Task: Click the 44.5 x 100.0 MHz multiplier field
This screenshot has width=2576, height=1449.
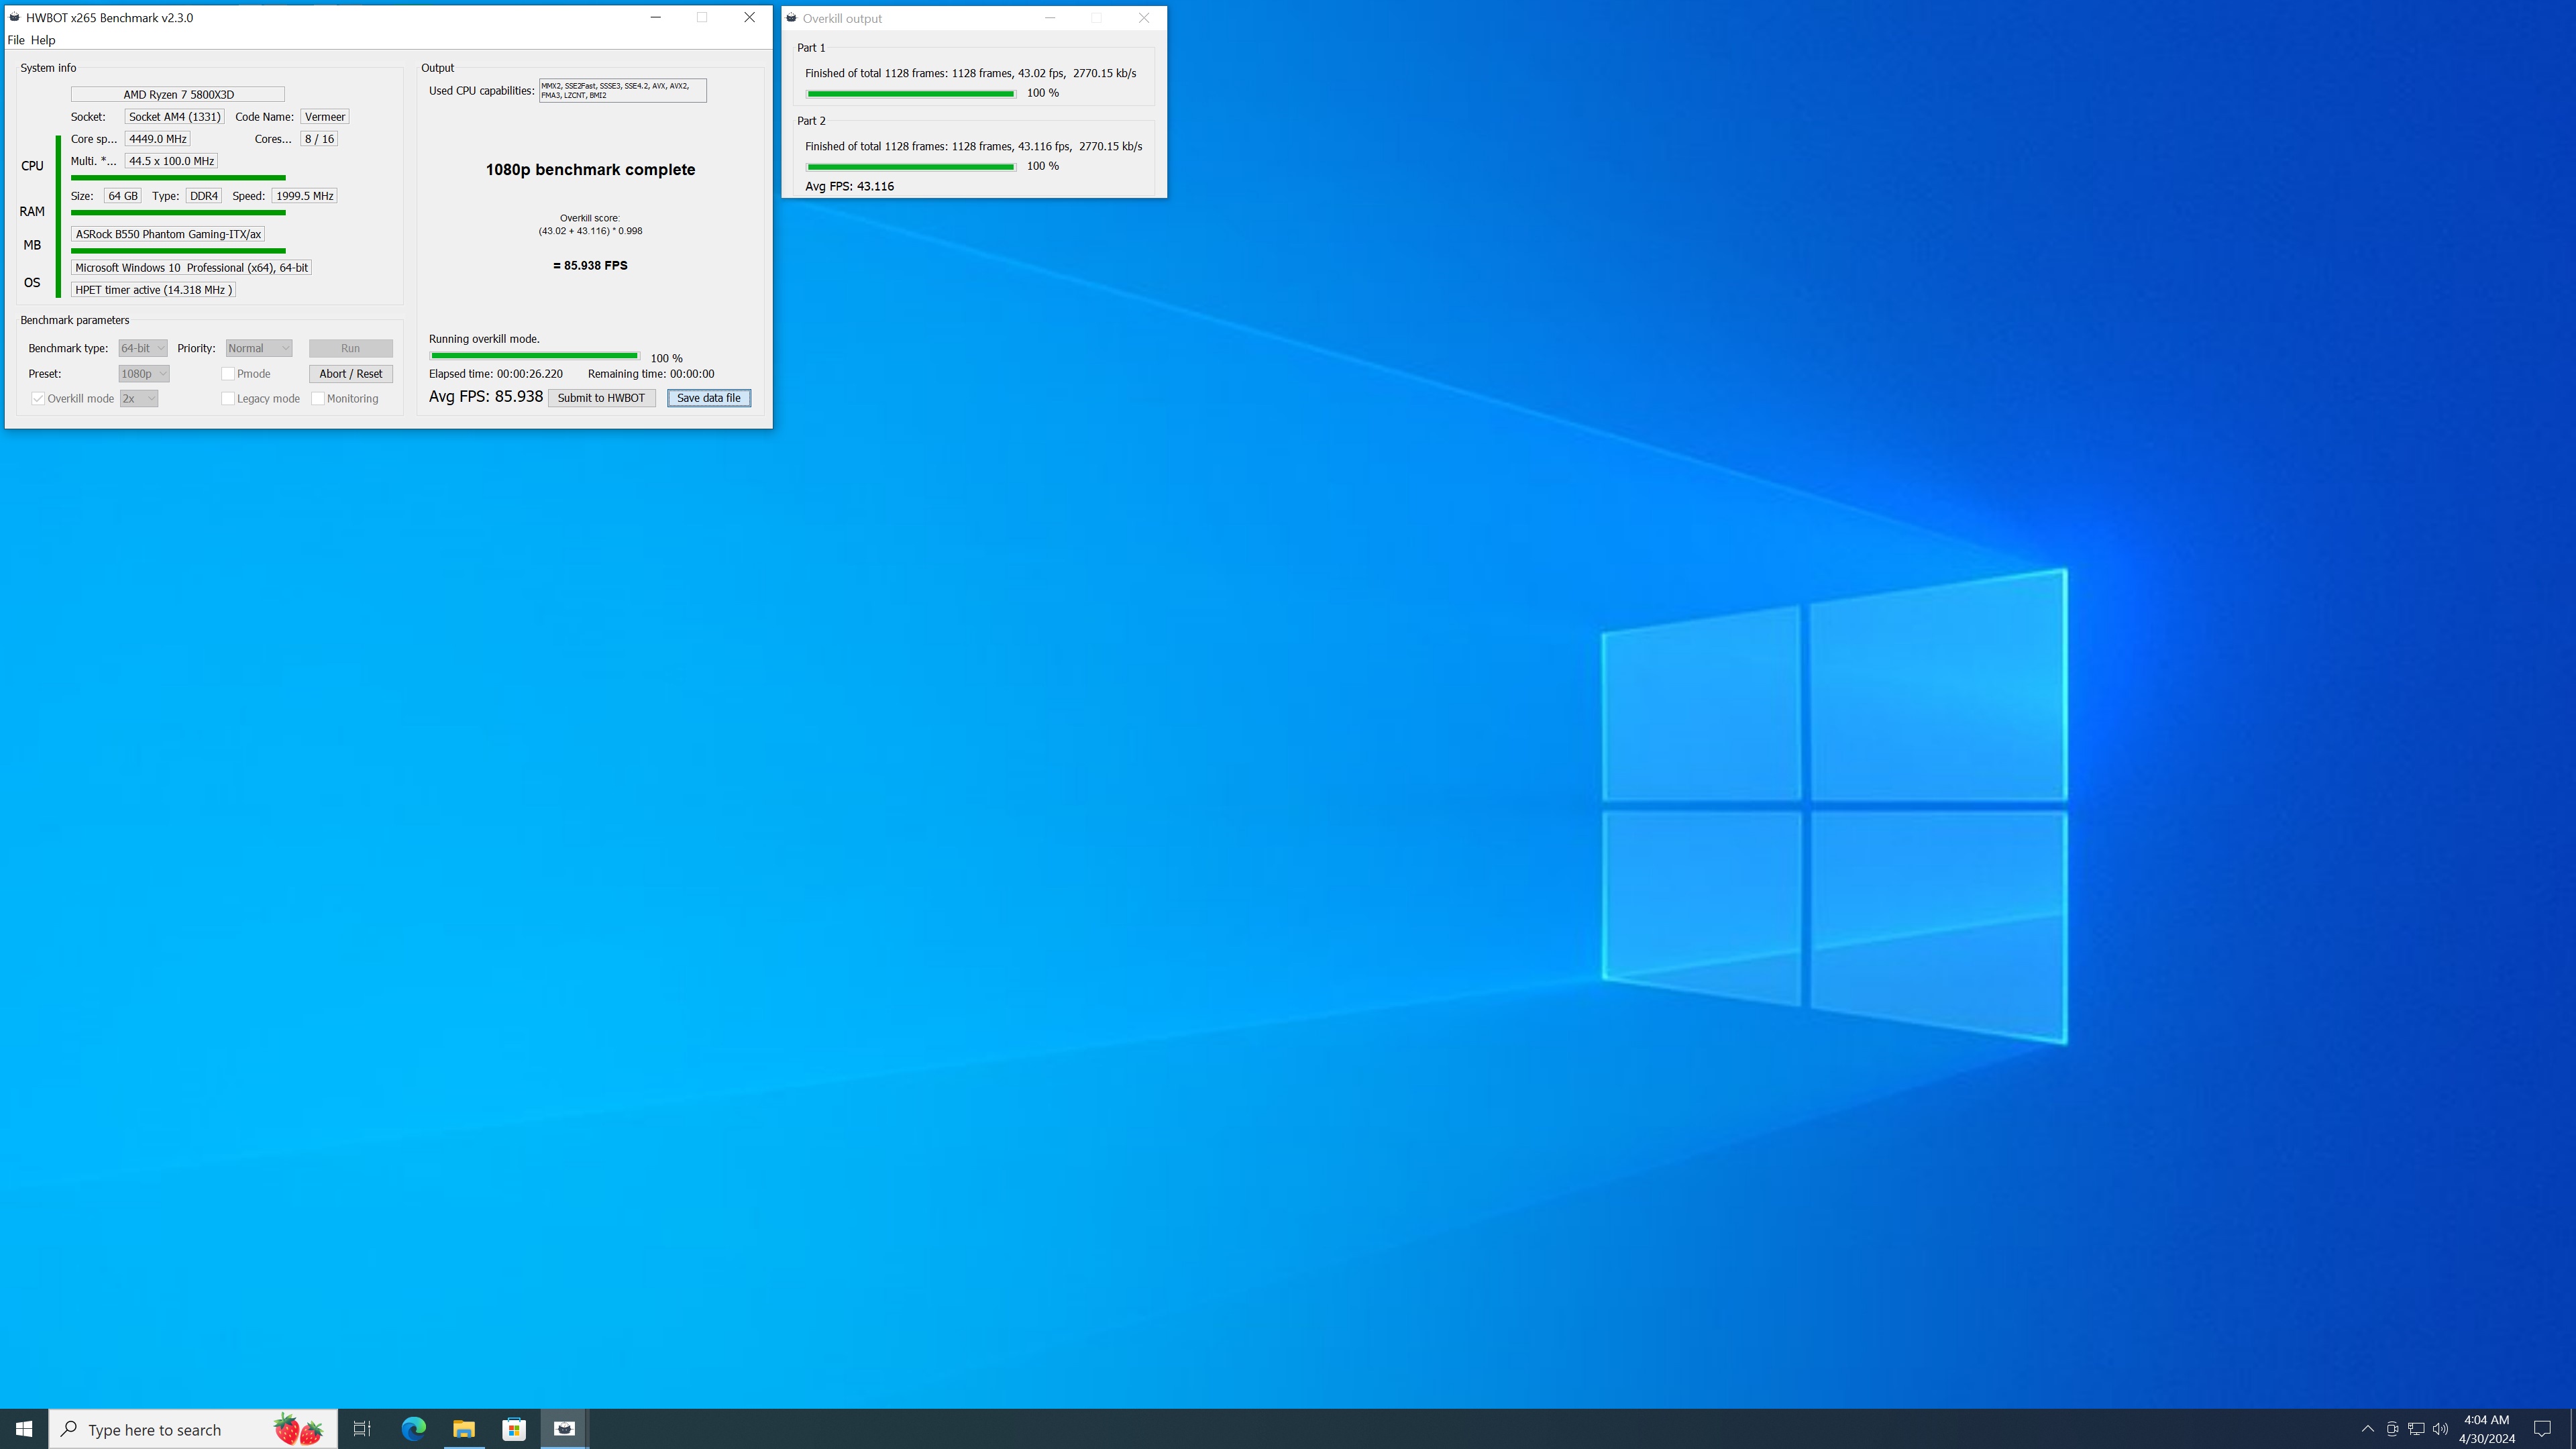Action: pos(171,161)
